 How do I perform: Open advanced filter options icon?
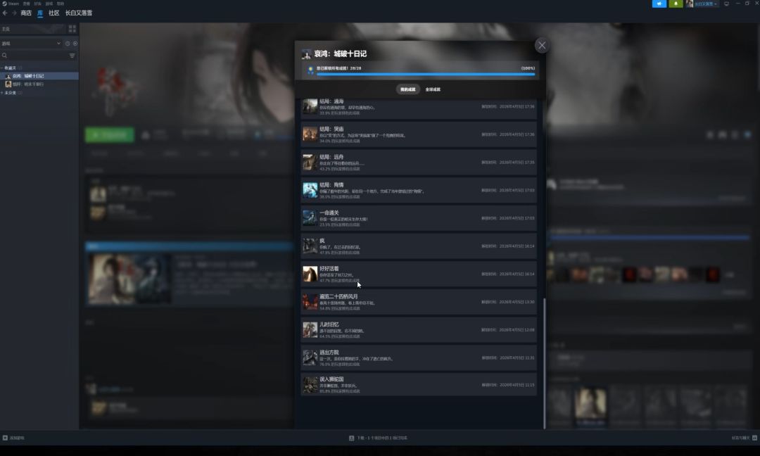(72, 56)
